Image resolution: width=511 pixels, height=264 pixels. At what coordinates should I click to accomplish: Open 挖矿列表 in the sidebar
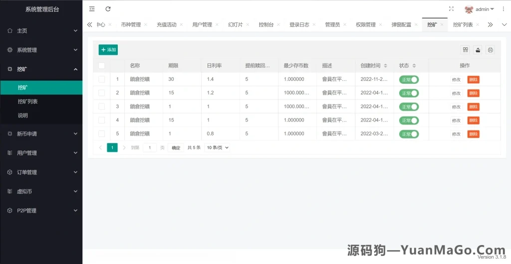[41, 102]
